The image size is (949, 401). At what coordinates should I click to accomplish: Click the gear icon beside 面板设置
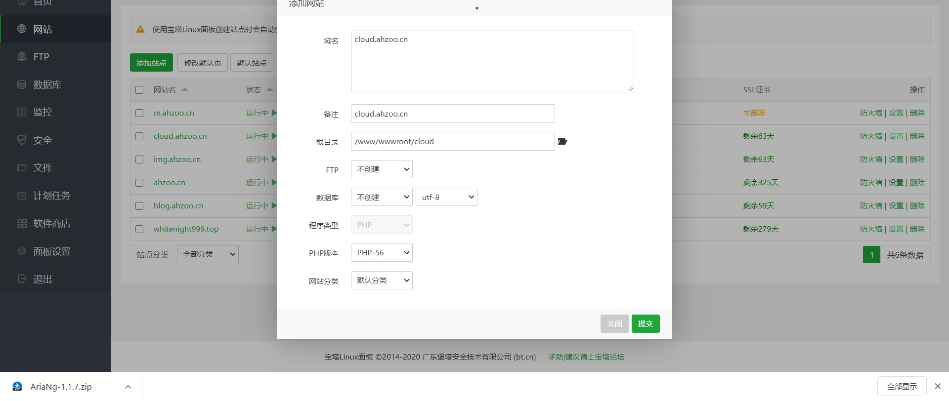[22, 251]
